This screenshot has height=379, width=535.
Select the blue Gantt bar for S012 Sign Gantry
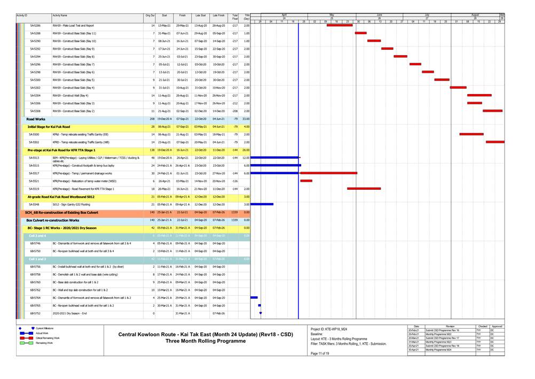[x=262, y=204]
